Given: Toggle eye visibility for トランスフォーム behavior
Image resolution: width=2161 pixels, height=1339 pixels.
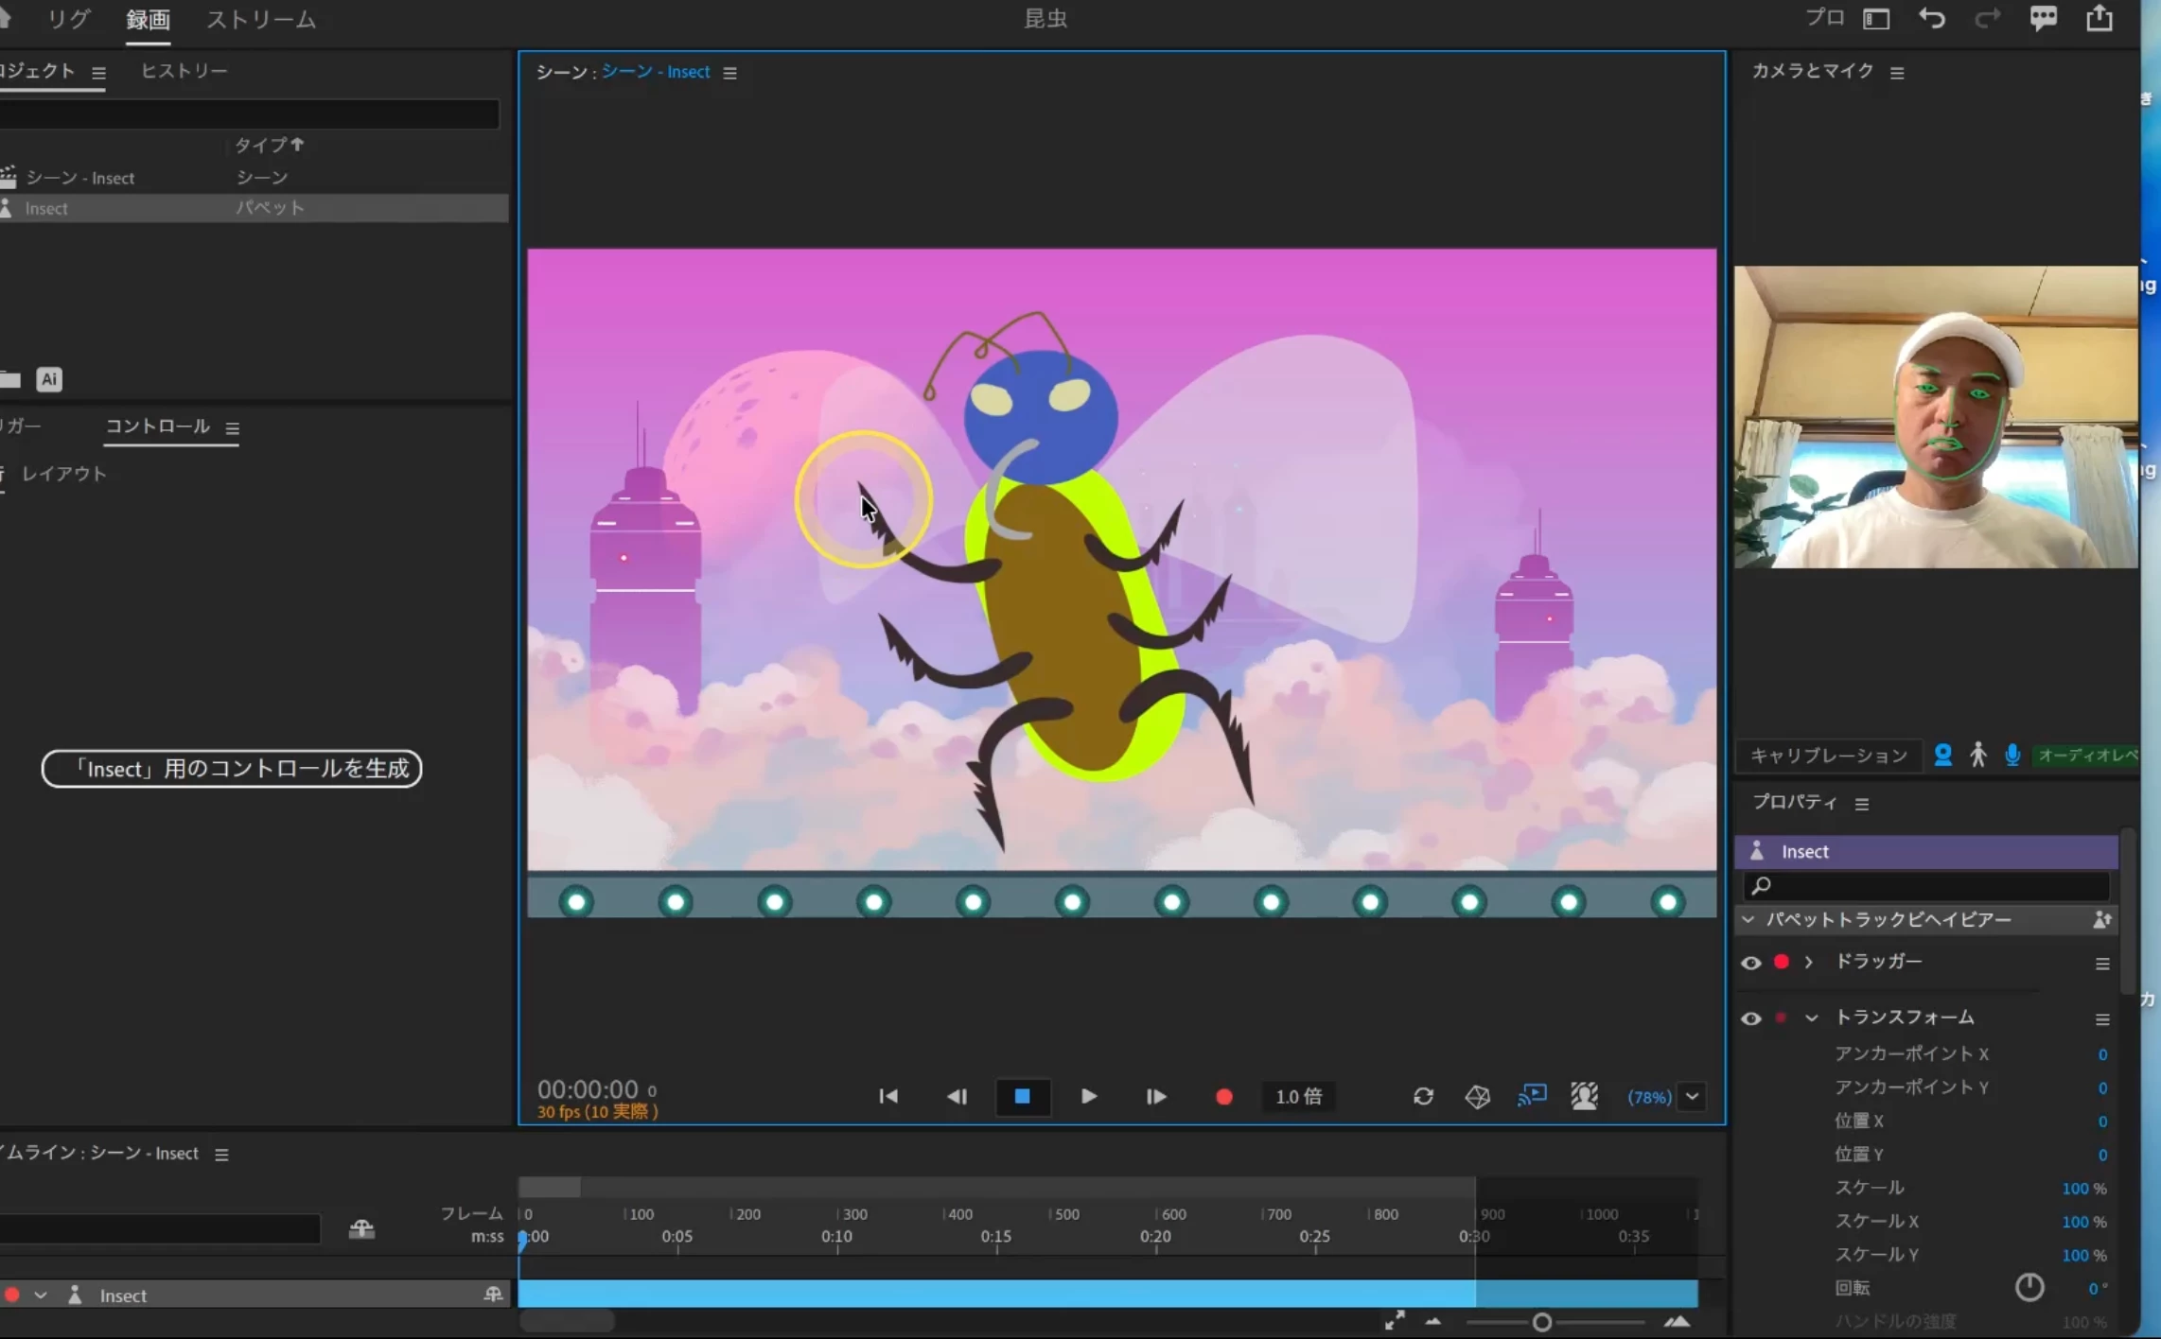Looking at the screenshot, I should tap(1750, 1018).
